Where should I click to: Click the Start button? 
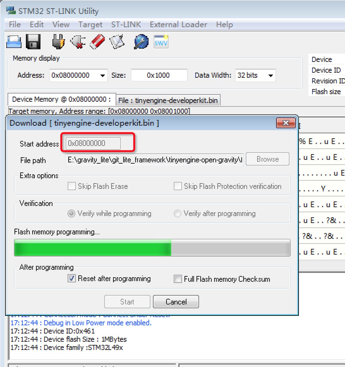(x=127, y=302)
